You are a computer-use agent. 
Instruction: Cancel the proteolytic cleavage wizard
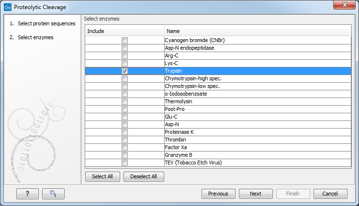click(x=330, y=194)
